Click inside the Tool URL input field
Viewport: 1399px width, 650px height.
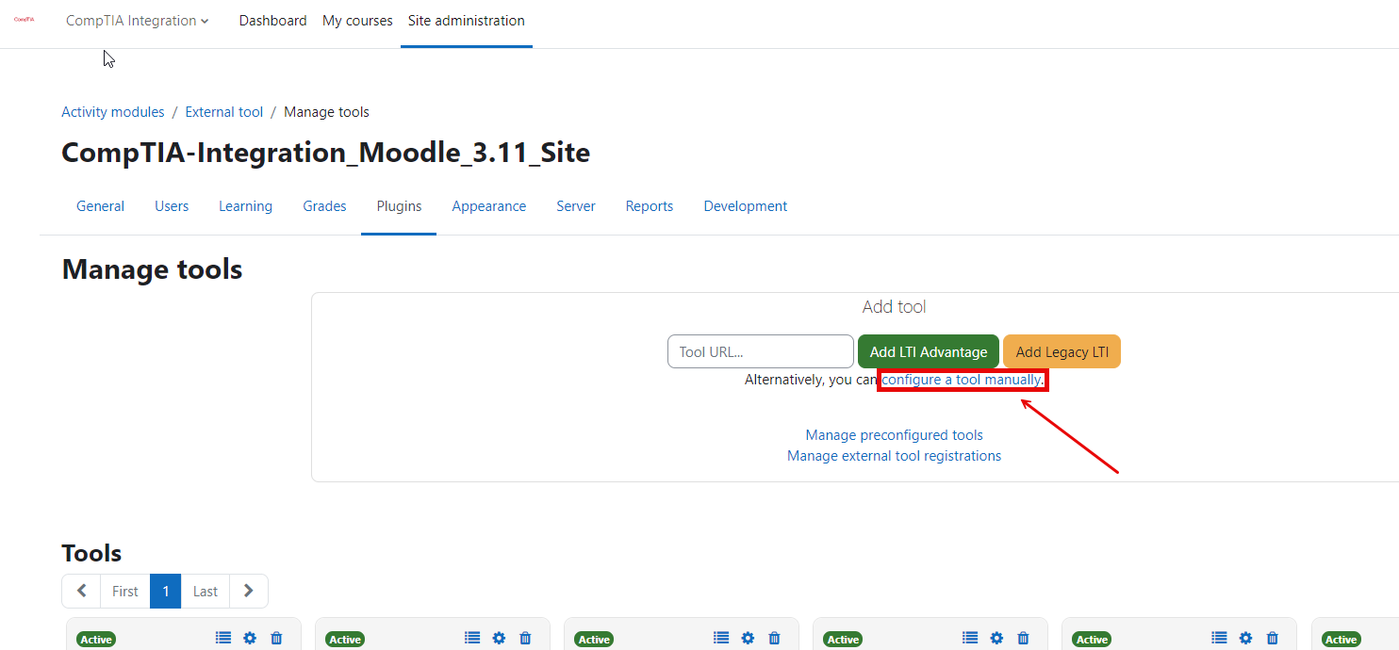760,351
